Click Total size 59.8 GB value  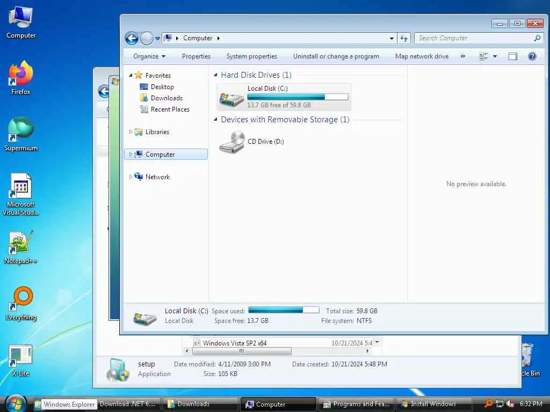367,311
